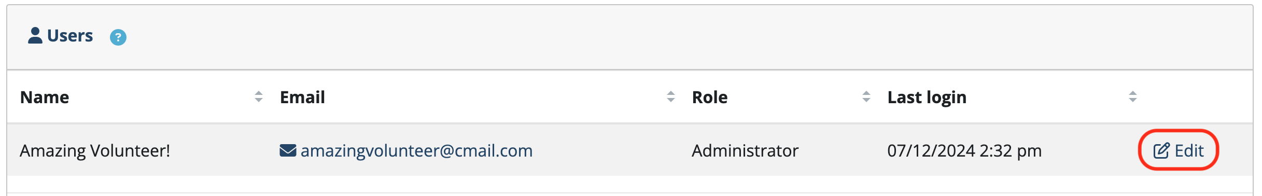Click the envelope icon before the email address
Image resolution: width=1262 pixels, height=196 pixels.
tap(288, 150)
